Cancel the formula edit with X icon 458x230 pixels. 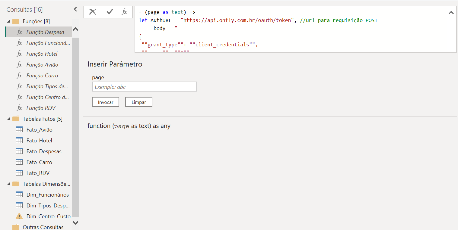(93, 12)
